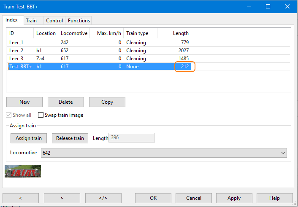Go to next record with > button
The width and height of the screenshot is (298, 207).
click(x=62, y=198)
